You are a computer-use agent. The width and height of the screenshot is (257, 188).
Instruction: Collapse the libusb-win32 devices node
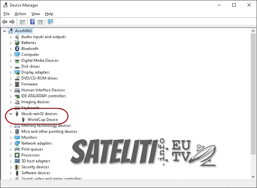pyautogui.click(x=11, y=114)
